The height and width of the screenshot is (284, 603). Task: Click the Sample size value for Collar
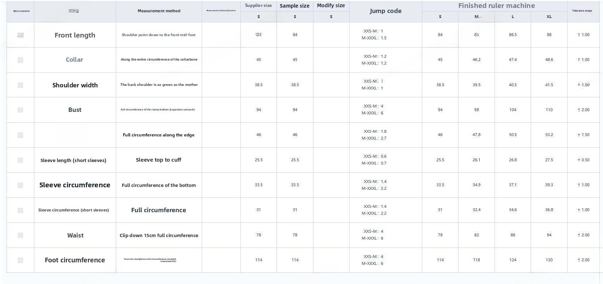[x=295, y=60]
